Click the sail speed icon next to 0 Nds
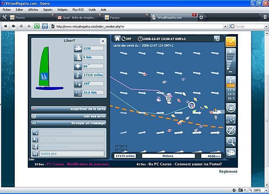Image resolution: width=269 pixels, height=194 pixels. (78, 57)
